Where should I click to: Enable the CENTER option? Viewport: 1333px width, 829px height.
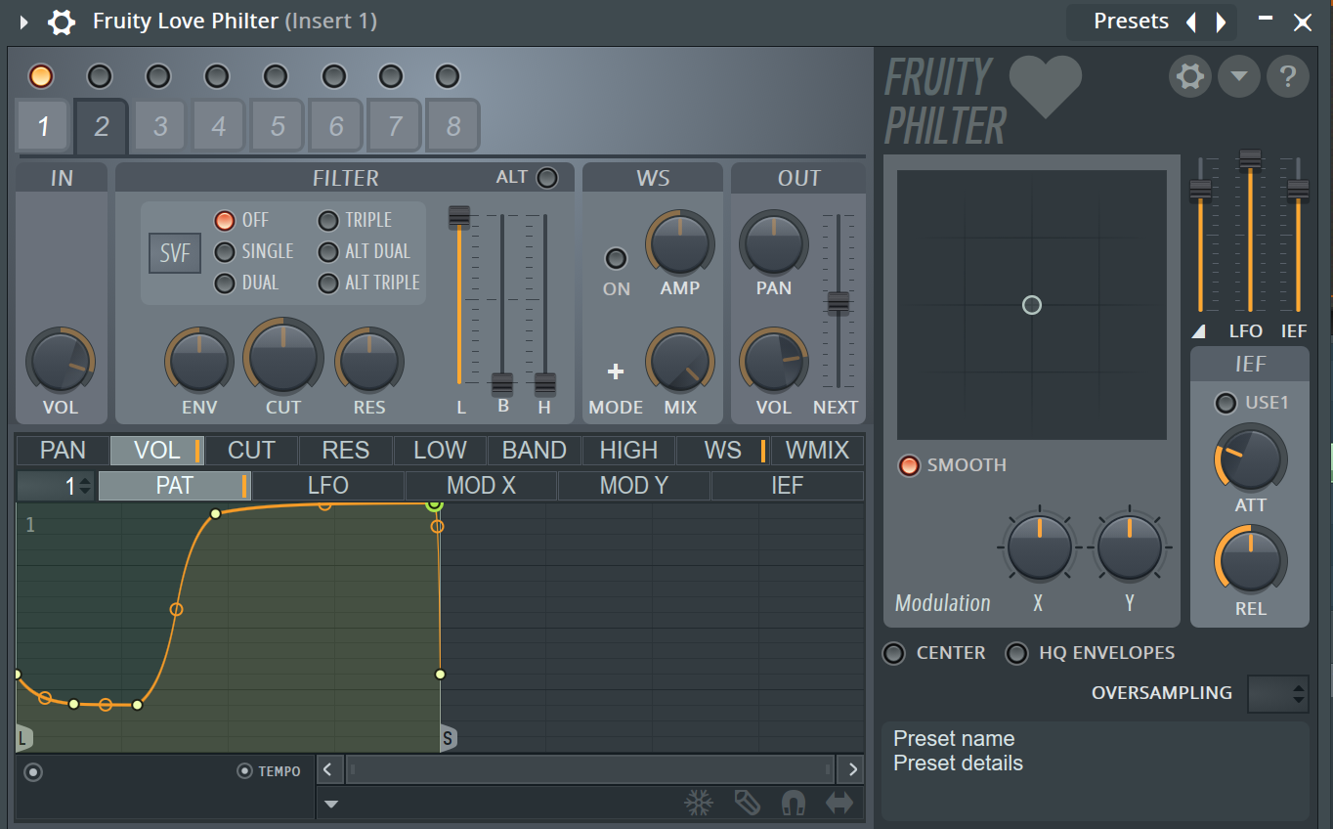tap(894, 653)
